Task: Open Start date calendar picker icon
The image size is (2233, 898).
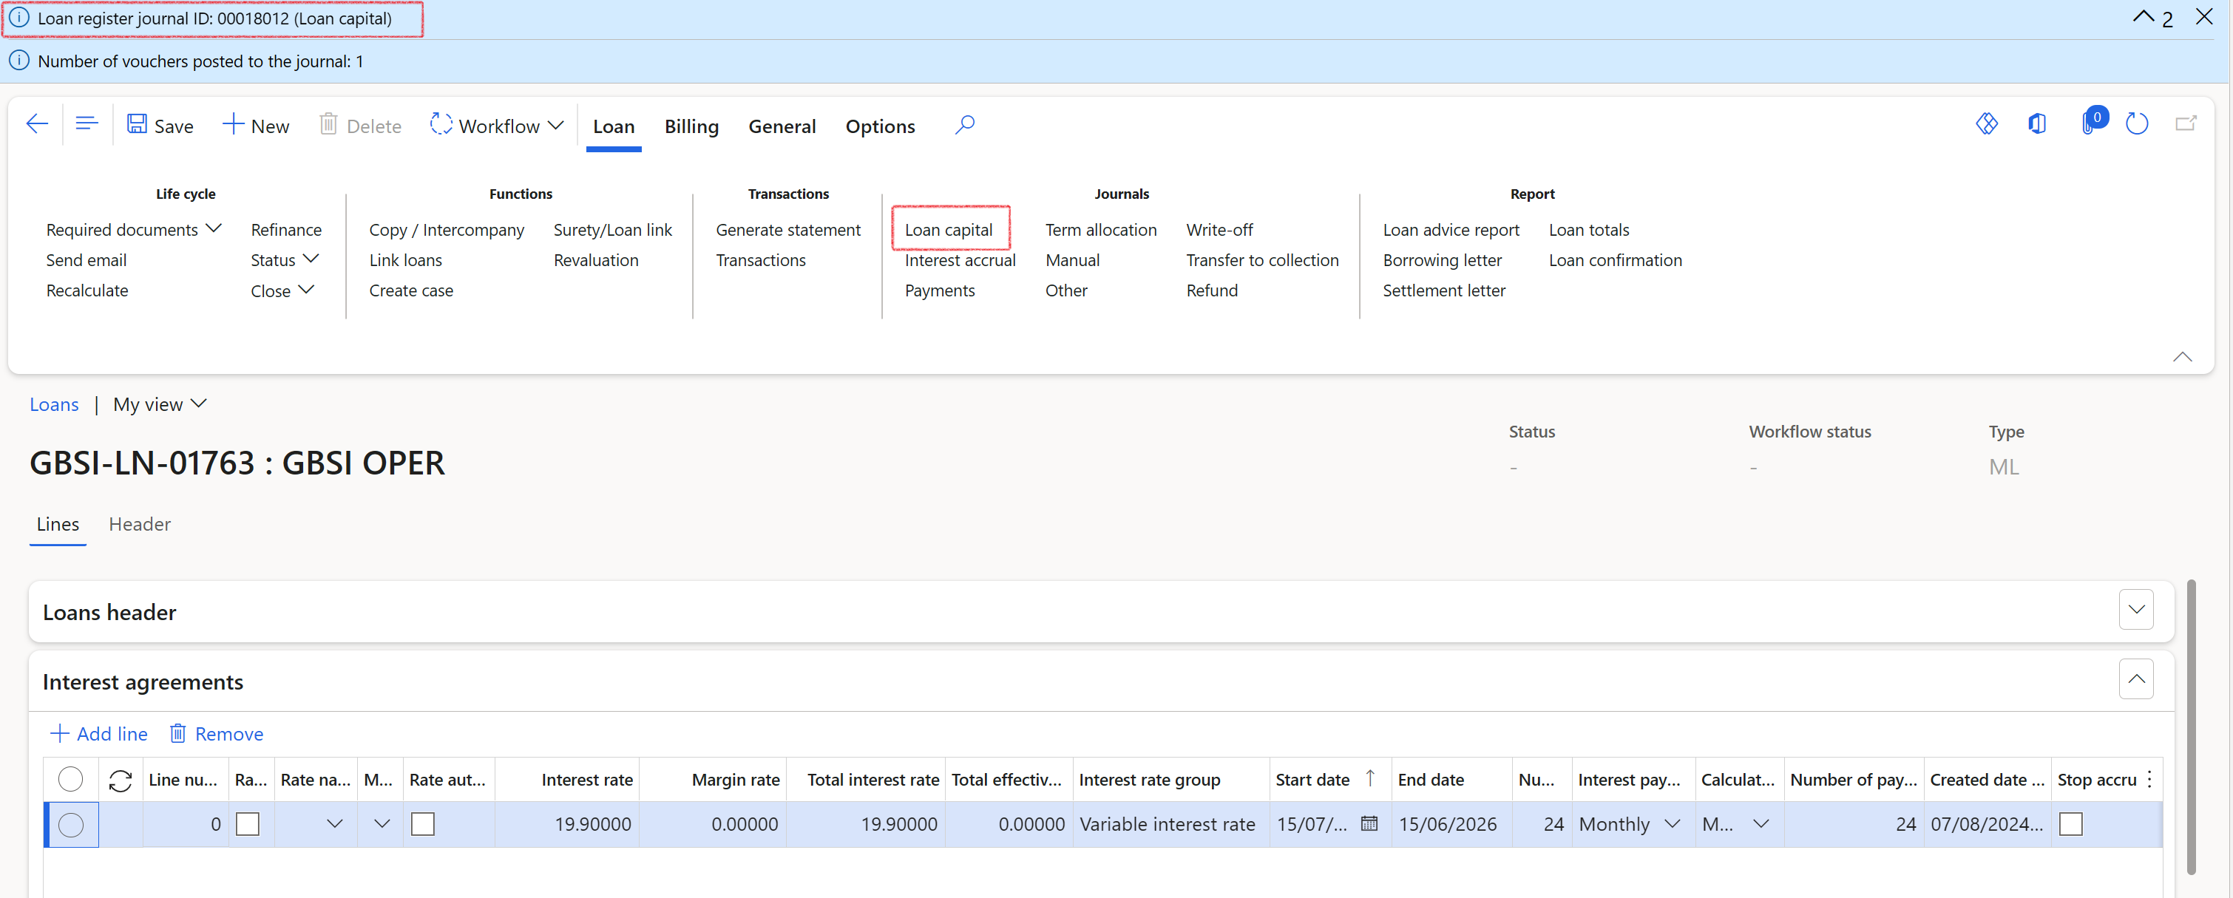Action: pos(1369,823)
